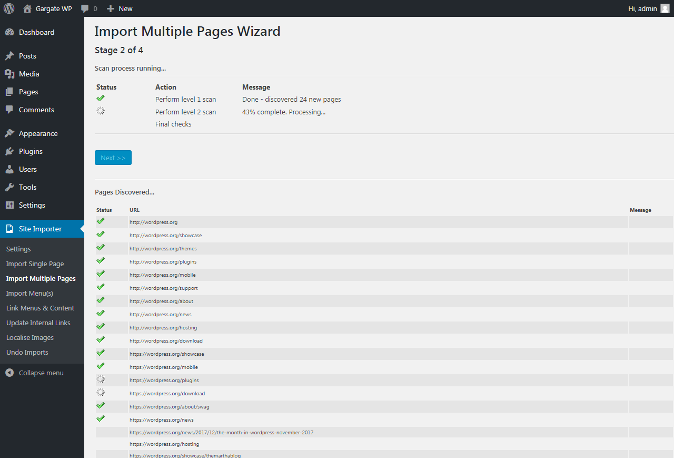Click URL http://wordpress.org/support

(x=164, y=288)
